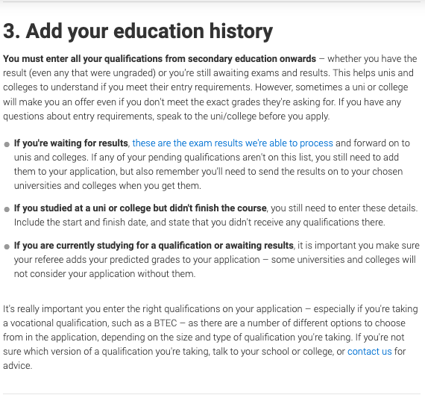The width and height of the screenshot is (425, 398).
Task: Open the exam results we're able to process link
Action: (x=233, y=143)
